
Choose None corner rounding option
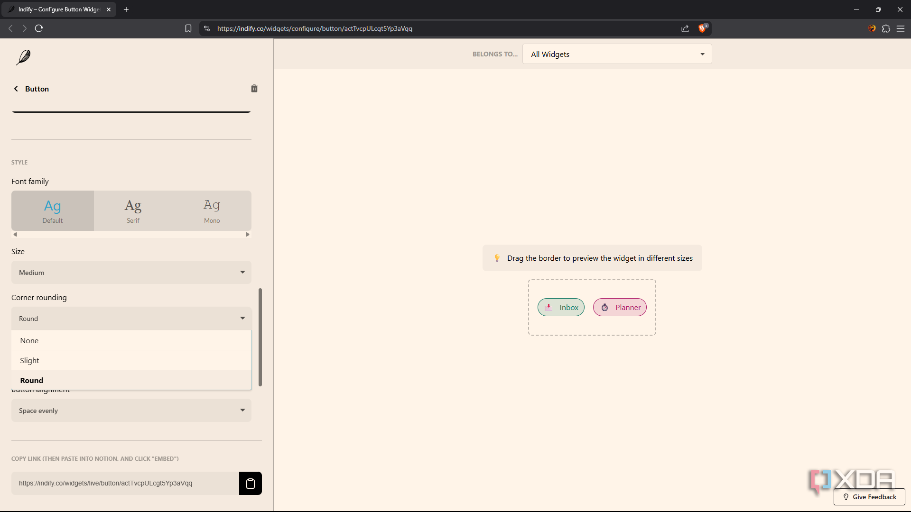131,340
